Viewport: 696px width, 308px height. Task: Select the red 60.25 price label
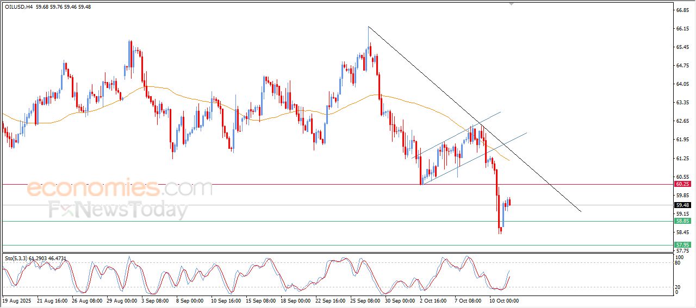(682, 185)
